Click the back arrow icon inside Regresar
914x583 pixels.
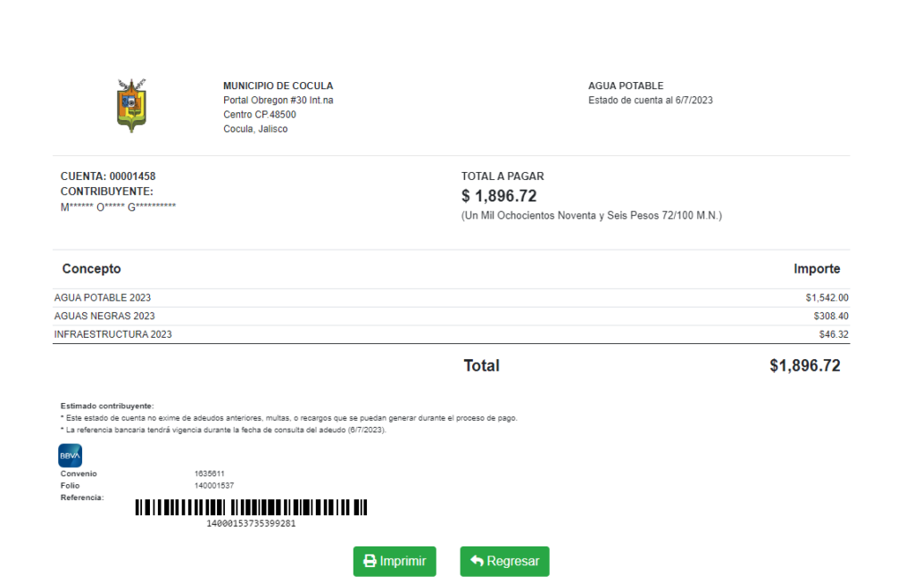pos(477,562)
